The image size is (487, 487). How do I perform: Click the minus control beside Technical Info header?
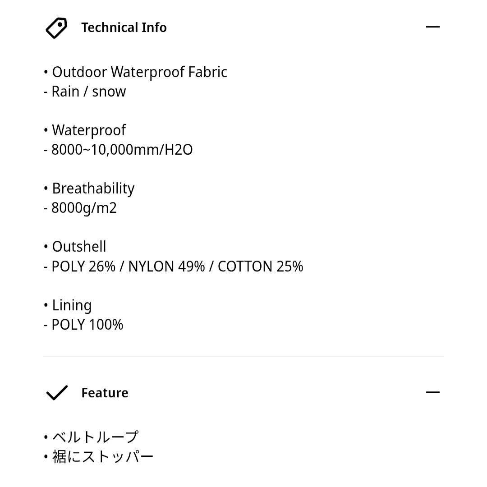pyautogui.click(x=433, y=27)
